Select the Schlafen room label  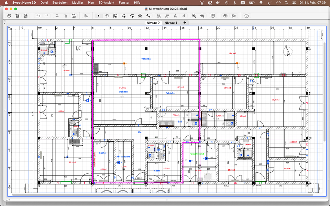tap(170, 93)
